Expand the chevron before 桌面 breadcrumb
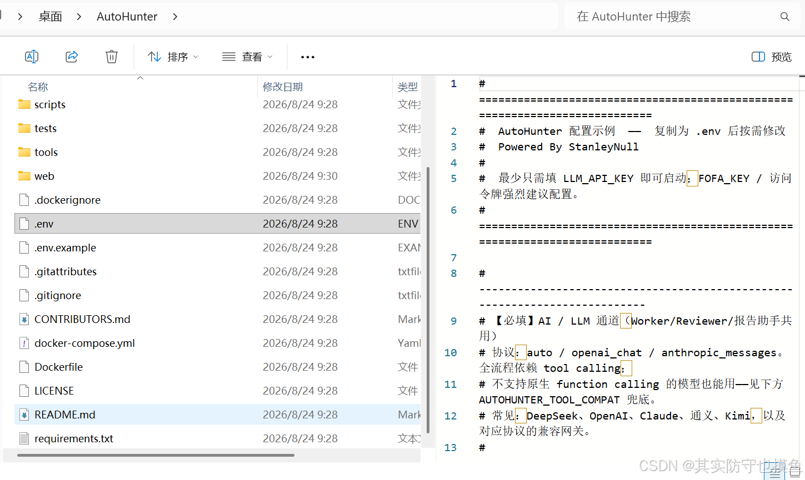Viewport: 805px width, 480px height. [x=20, y=17]
